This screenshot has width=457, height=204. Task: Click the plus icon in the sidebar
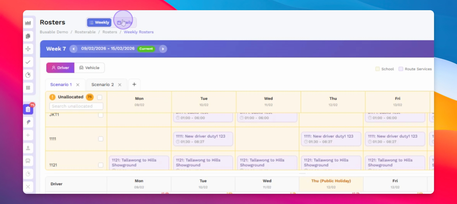(28, 135)
